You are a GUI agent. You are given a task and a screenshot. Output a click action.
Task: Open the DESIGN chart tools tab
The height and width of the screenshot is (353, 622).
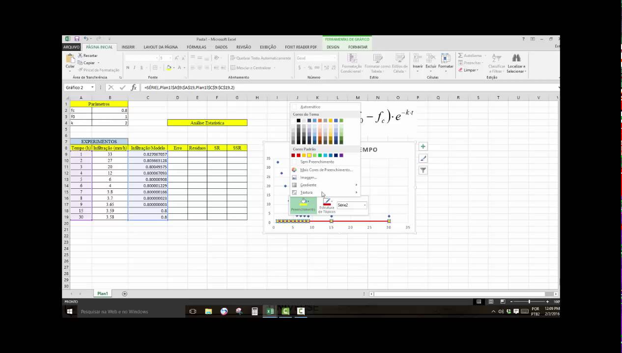[x=333, y=47]
